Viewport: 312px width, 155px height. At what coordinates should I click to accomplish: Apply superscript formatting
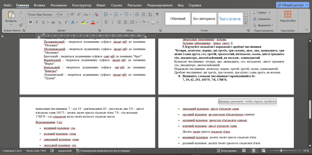coord(66,22)
